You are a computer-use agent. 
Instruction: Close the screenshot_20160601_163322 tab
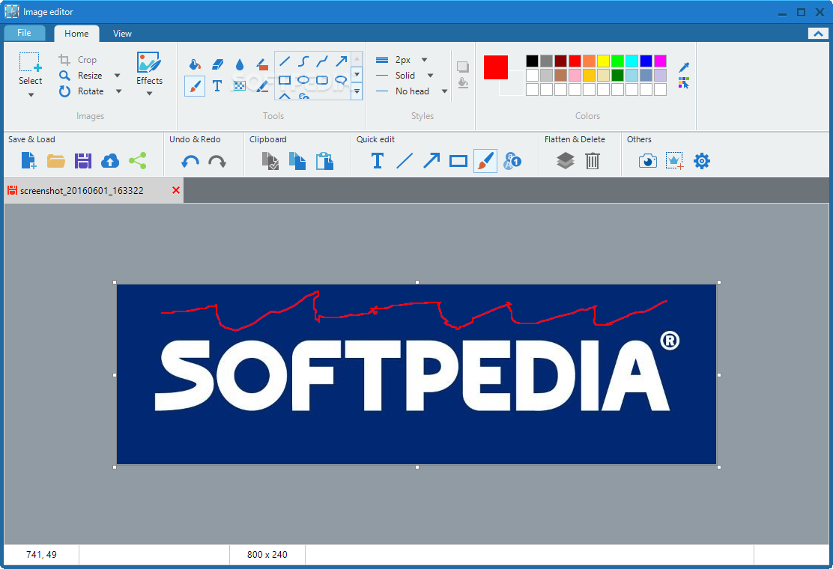tap(176, 190)
